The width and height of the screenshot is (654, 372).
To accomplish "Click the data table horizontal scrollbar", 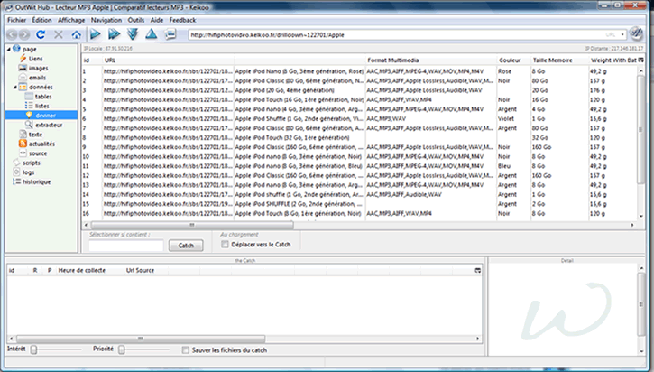I will point(192,225).
